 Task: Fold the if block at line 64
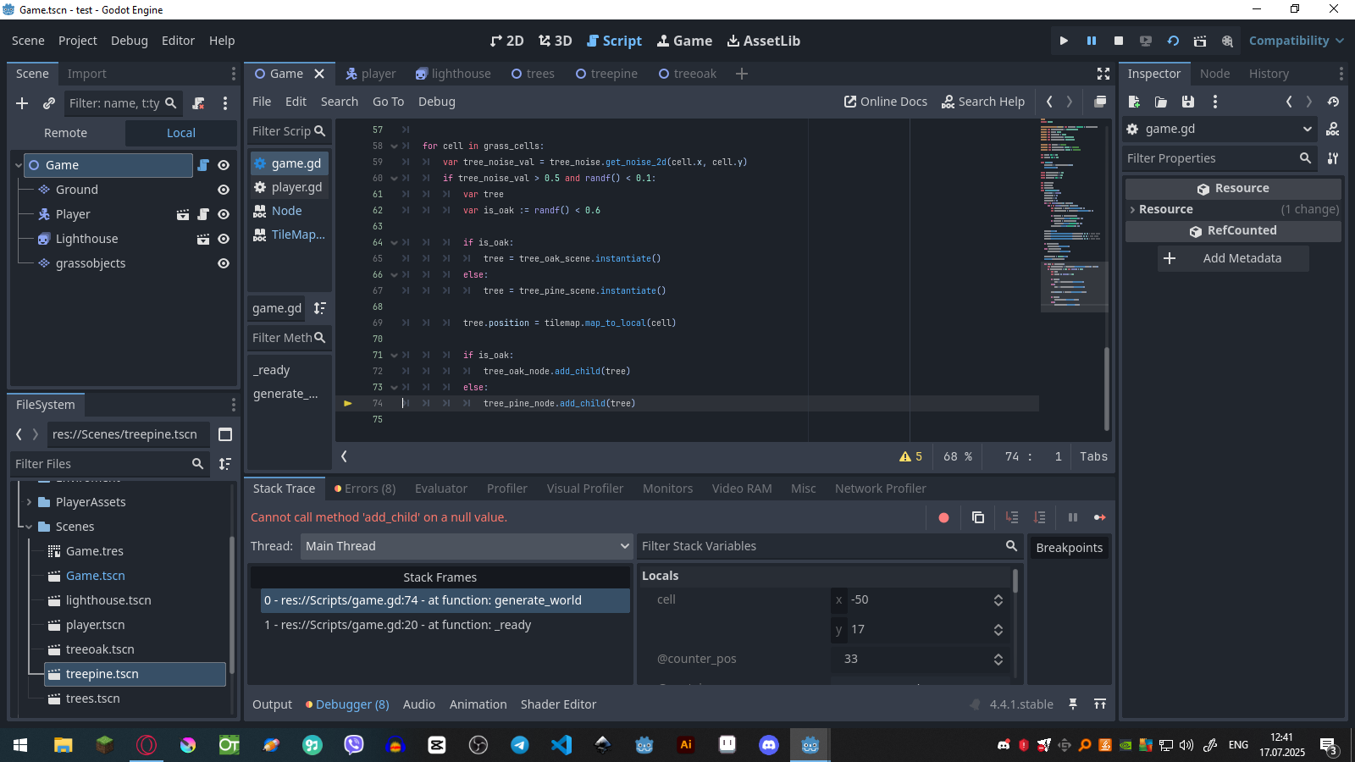(394, 242)
